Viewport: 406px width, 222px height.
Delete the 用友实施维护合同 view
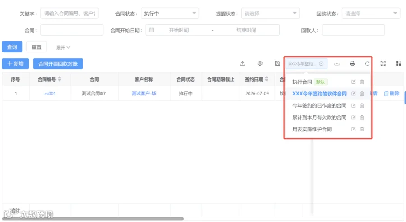tap(362, 129)
